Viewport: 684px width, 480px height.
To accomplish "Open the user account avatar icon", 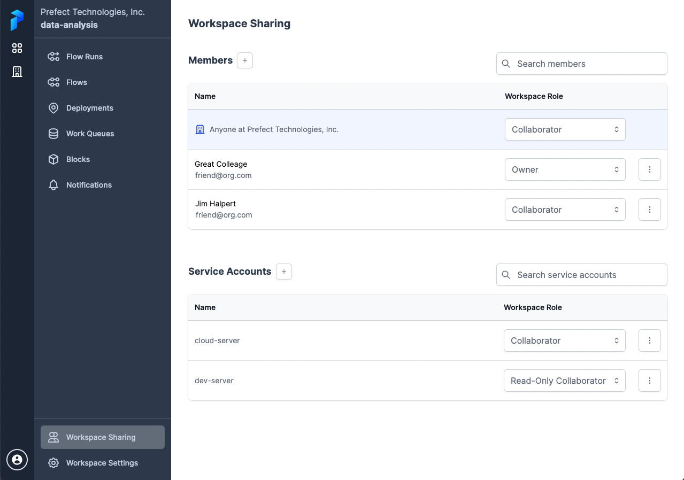I will tap(17, 459).
